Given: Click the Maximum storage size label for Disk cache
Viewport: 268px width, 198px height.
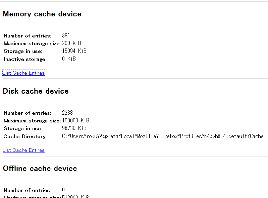Looking at the screenshot, I should click(32, 120).
